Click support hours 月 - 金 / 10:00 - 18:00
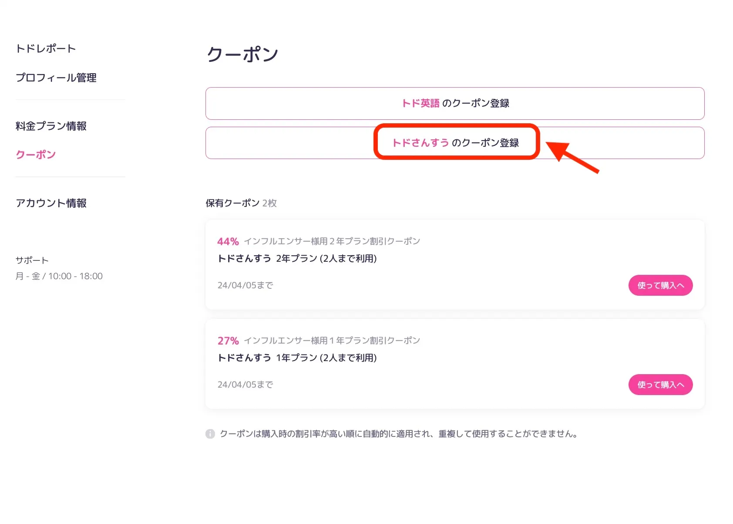This screenshot has width=733, height=524. pos(59,276)
